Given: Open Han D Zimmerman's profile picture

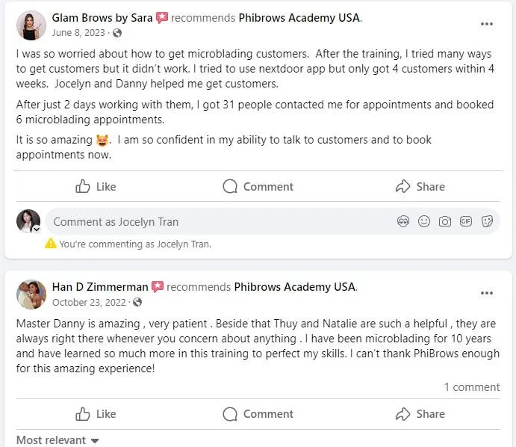Looking at the screenshot, I should click(x=31, y=294).
